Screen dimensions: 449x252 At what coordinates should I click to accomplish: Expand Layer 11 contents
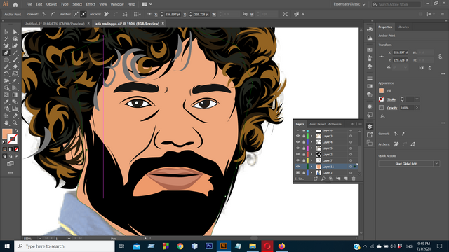pos(311,167)
